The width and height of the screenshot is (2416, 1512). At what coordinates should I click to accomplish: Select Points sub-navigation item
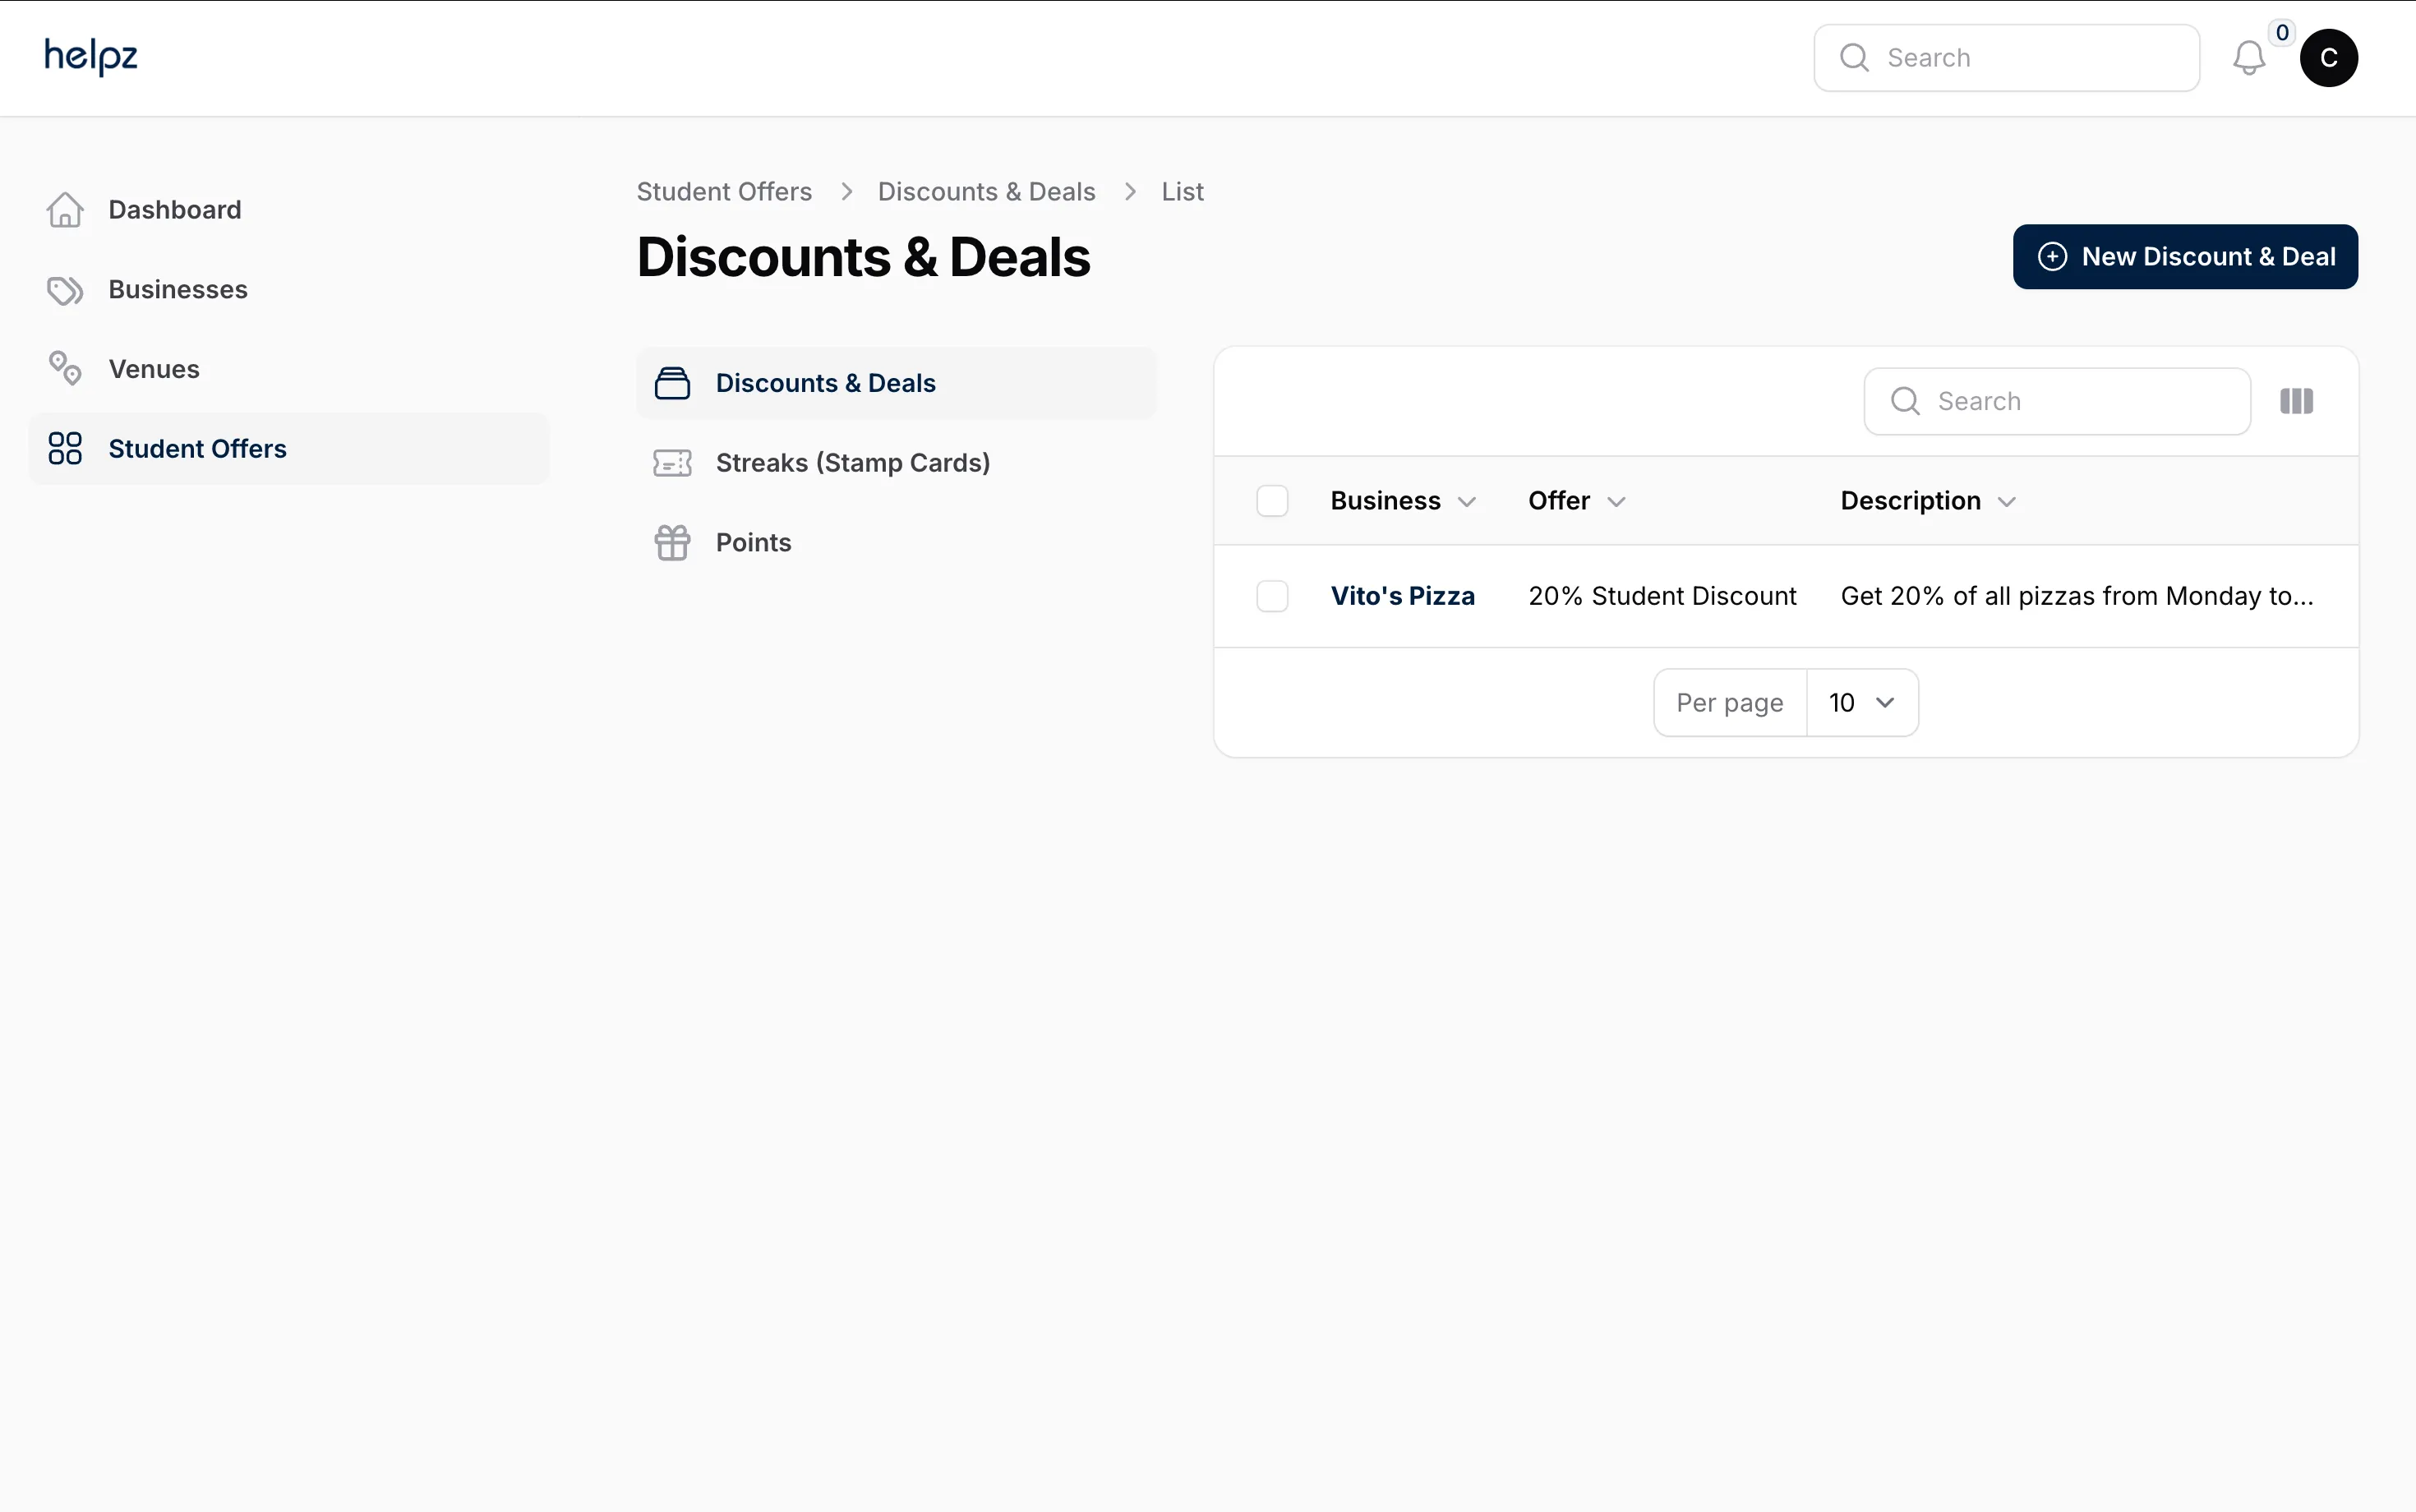pyautogui.click(x=896, y=543)
